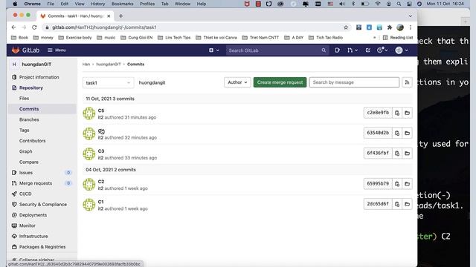
Task: Focus the Search by message field
Action: click(x=354, y=82)
